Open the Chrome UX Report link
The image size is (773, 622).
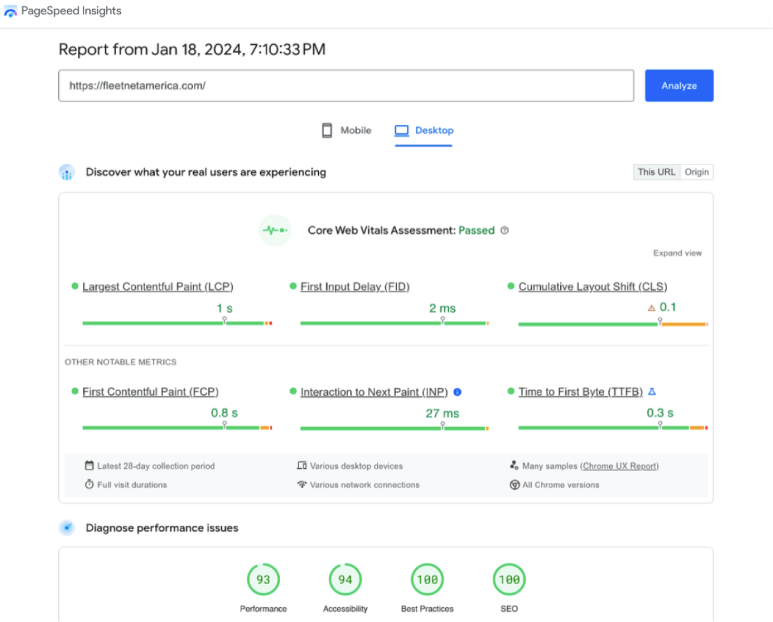click(619, 466)
